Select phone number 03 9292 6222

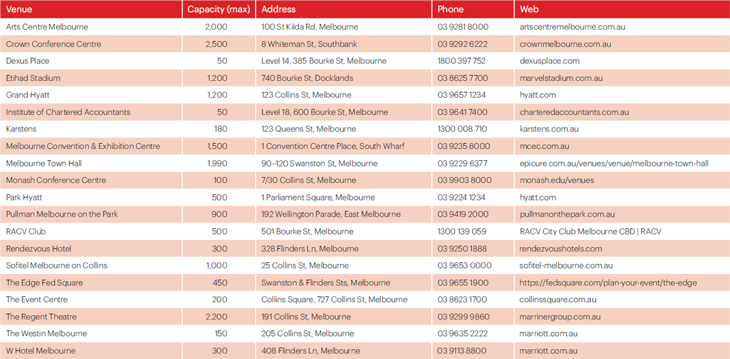462,44
